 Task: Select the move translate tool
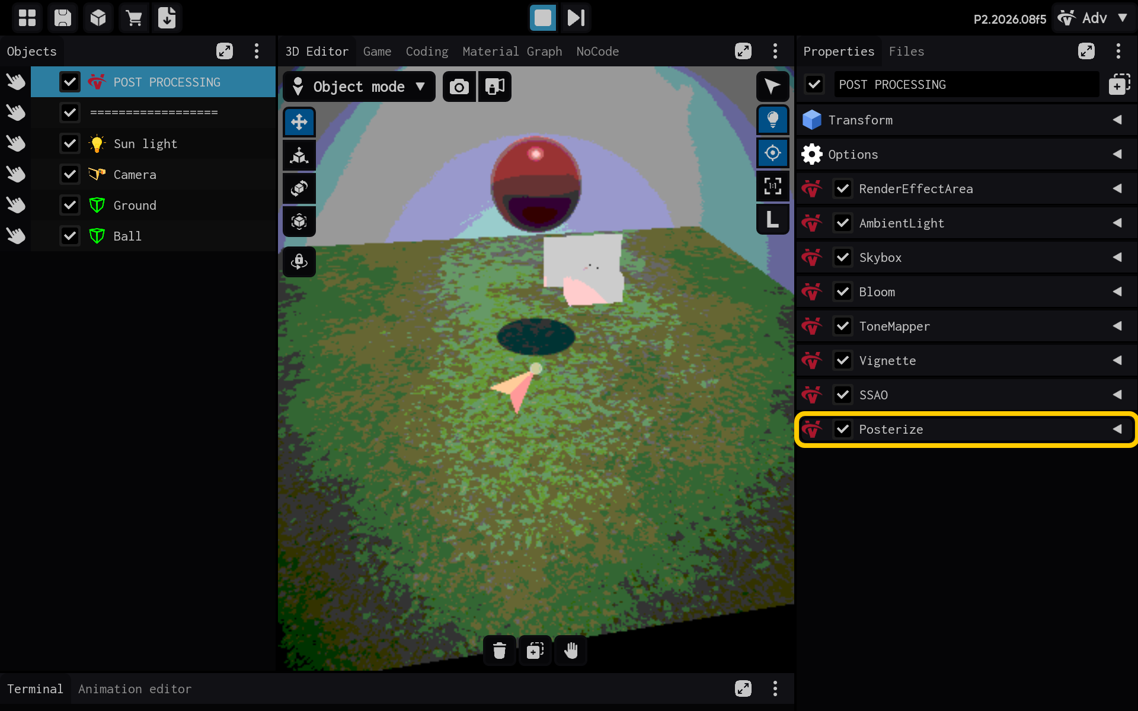[299, 122]
